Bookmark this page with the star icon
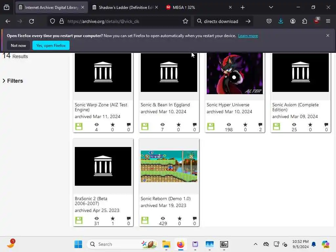This screenshot has height=252, width=336. tap(185, 21)
